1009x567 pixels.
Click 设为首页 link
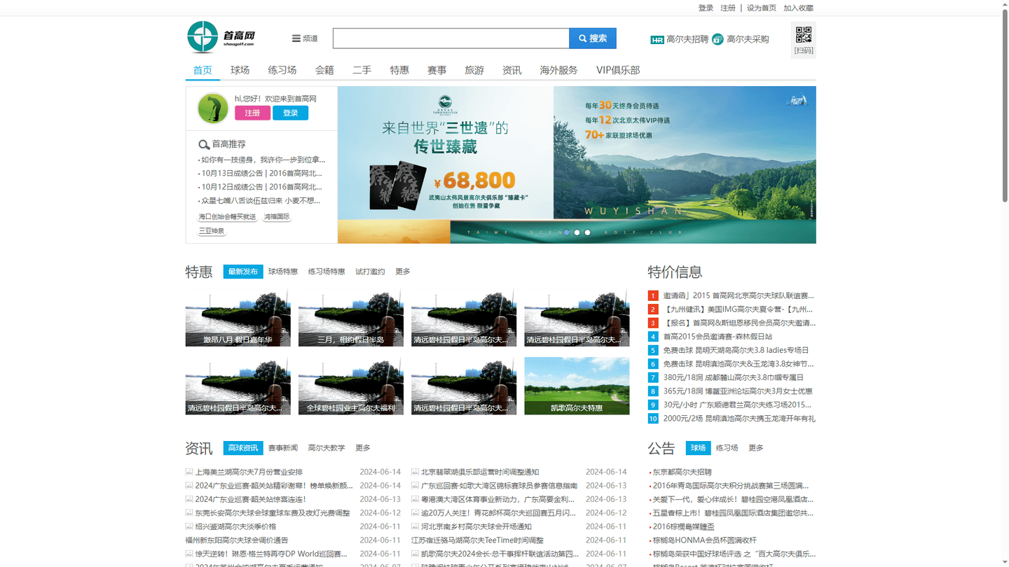click(762, 8)
